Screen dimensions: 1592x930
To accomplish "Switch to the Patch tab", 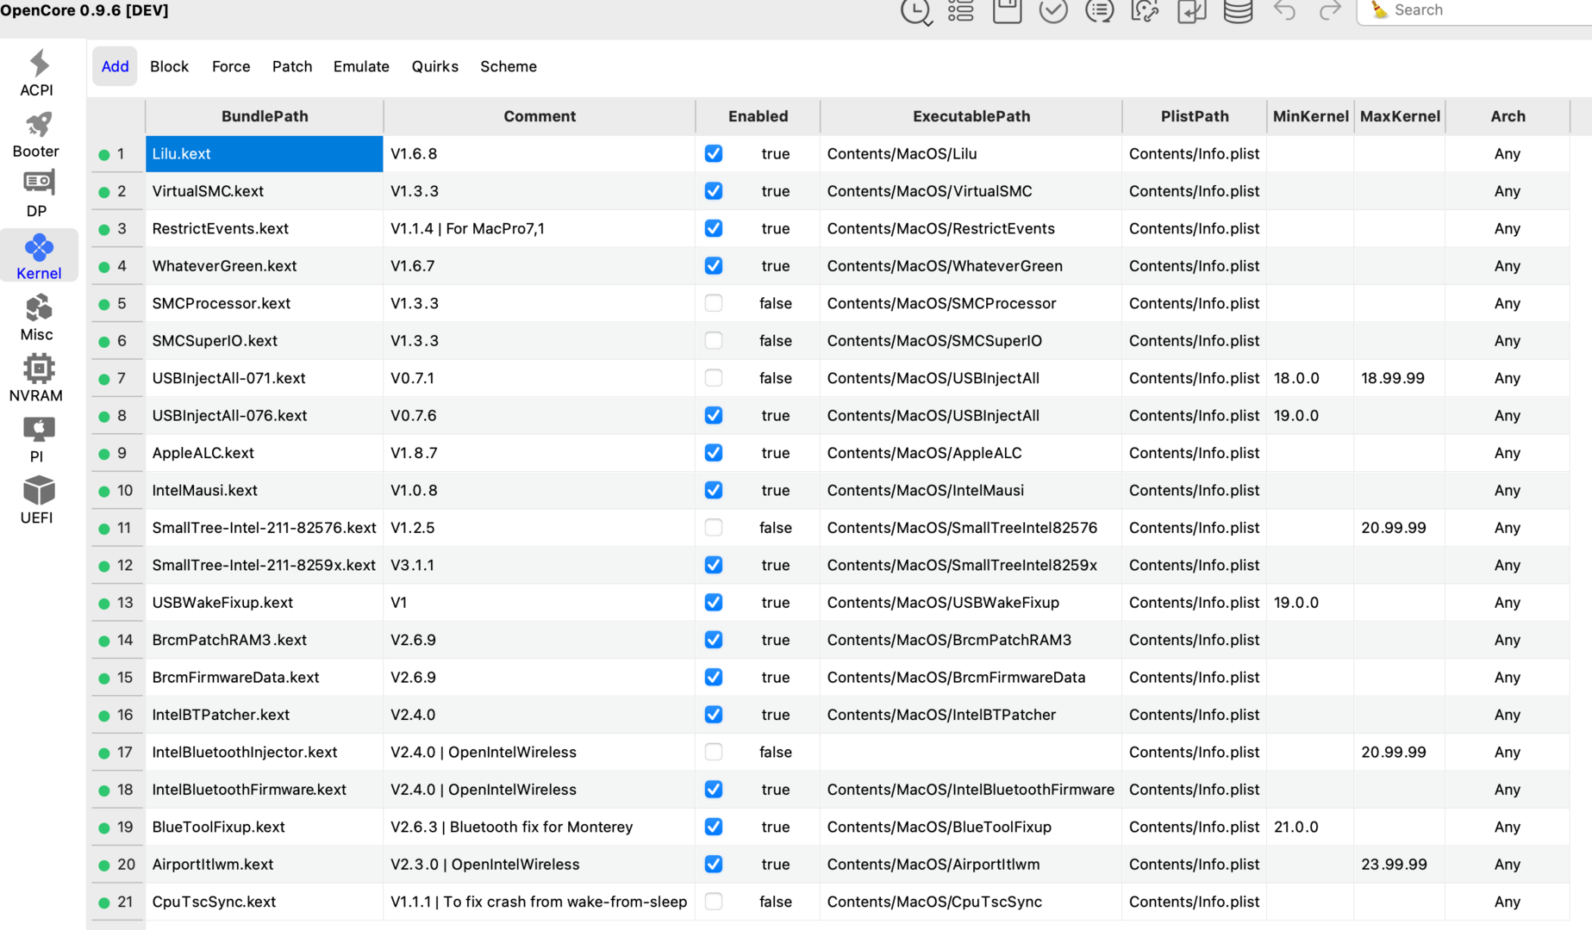I will pyautogui.click(x=292, y=66).
